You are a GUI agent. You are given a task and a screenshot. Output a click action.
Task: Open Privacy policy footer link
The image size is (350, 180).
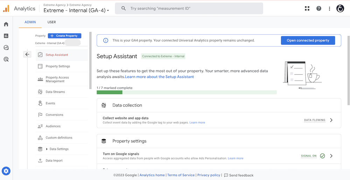[x=209, y=175]
